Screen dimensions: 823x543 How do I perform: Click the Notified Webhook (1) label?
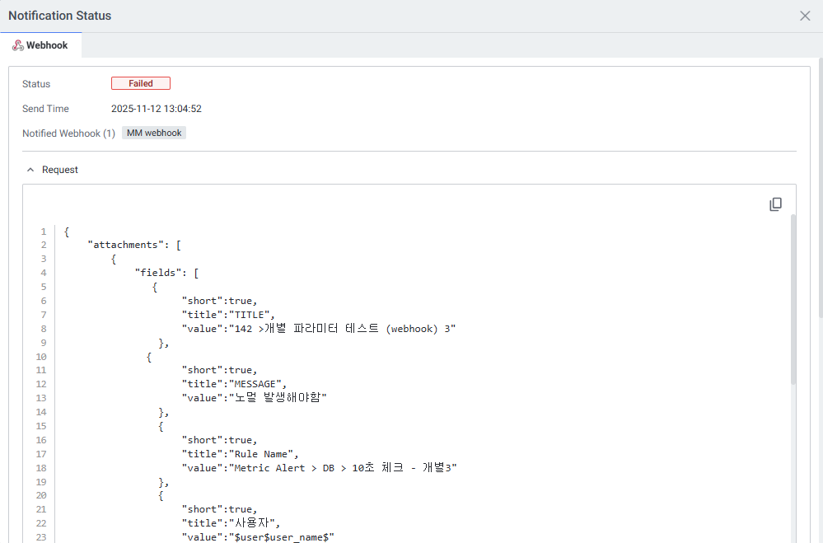pos(68,133)
